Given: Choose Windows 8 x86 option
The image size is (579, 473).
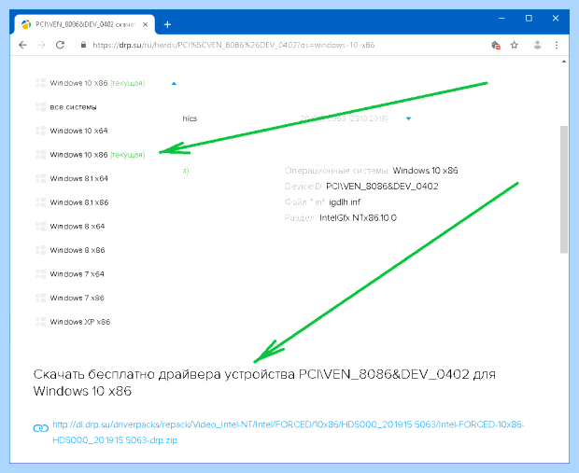Looking at the screenshot, I should pyautogui.click(x=78, y=250).
